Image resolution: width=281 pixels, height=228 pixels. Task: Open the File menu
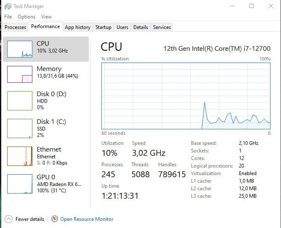pos(8,17)
